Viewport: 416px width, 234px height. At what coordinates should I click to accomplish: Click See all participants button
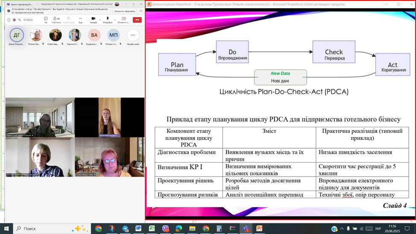[133, 35]
